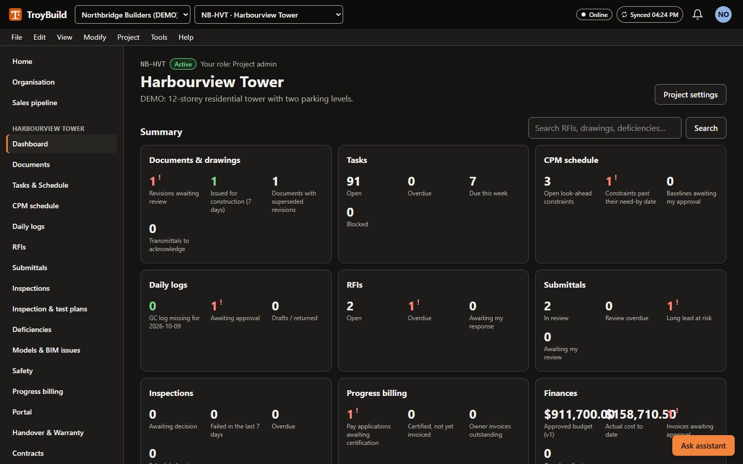Open the Project menu
The image size is (743, 464).
(x=128, y=37)
